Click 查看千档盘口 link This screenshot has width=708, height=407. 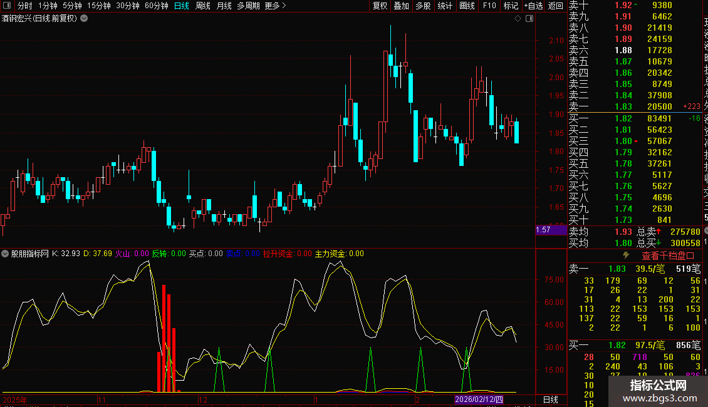click(x=668, y=256)
